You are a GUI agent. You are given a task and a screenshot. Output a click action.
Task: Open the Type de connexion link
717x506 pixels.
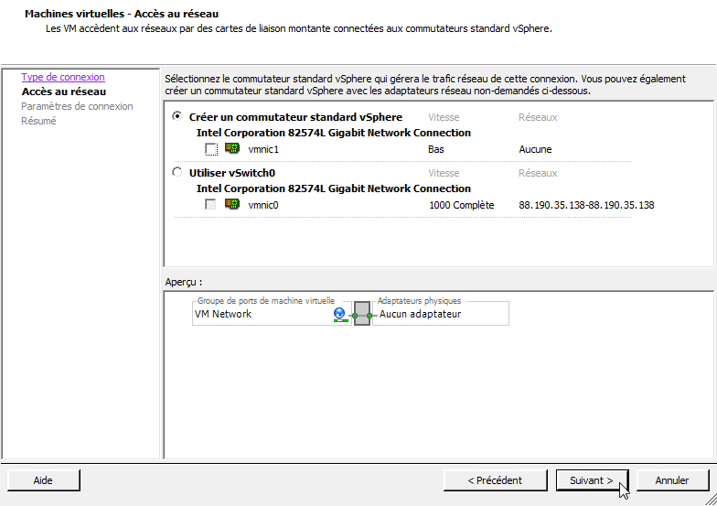point(62,77)
